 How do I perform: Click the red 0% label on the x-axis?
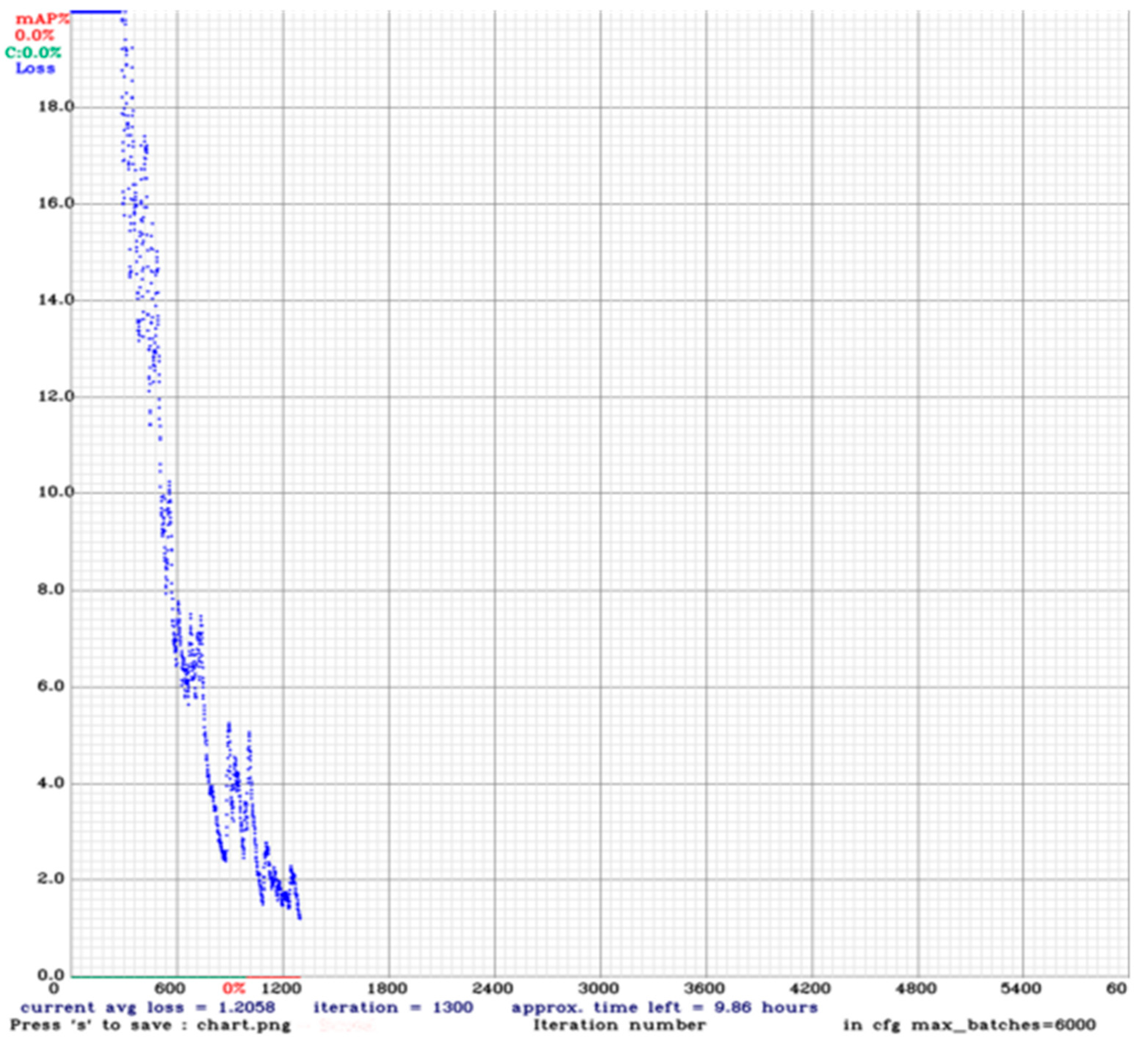(x=233, y=989)
